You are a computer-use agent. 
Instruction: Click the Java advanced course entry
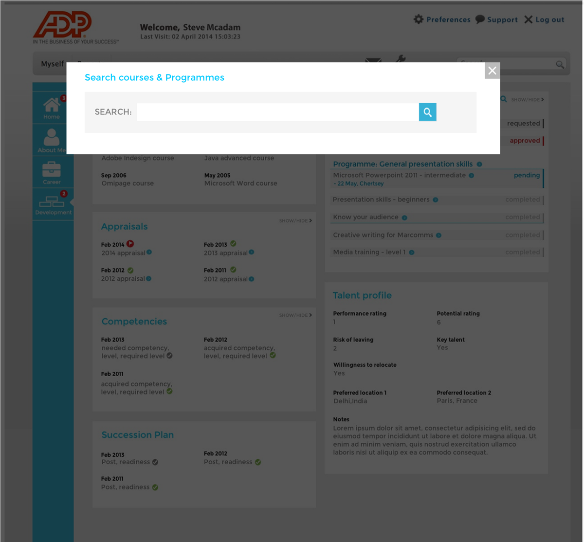point(239,158)
